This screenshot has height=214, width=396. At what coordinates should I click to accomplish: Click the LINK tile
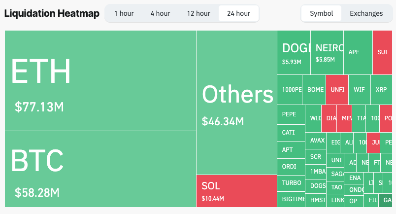(x=335, y=200)
